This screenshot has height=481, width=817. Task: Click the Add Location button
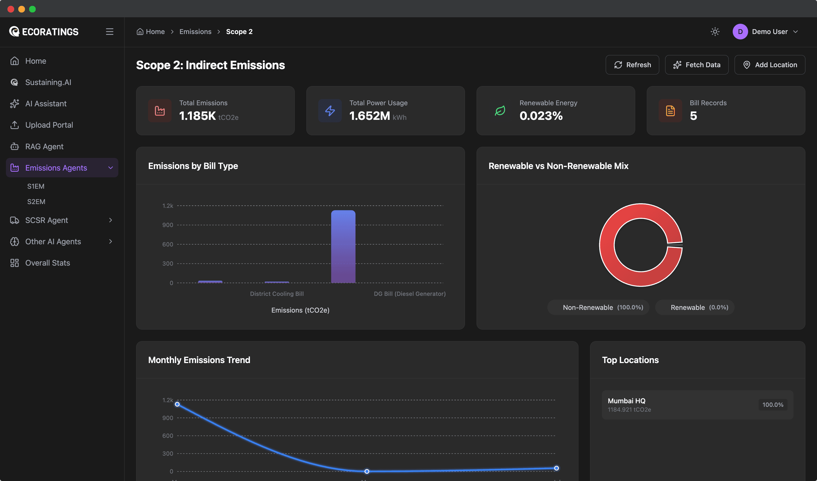click(x=769, y=65)
